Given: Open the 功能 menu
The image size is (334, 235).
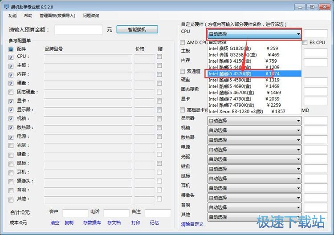Looking at the screenshot, I should [12, 16].
